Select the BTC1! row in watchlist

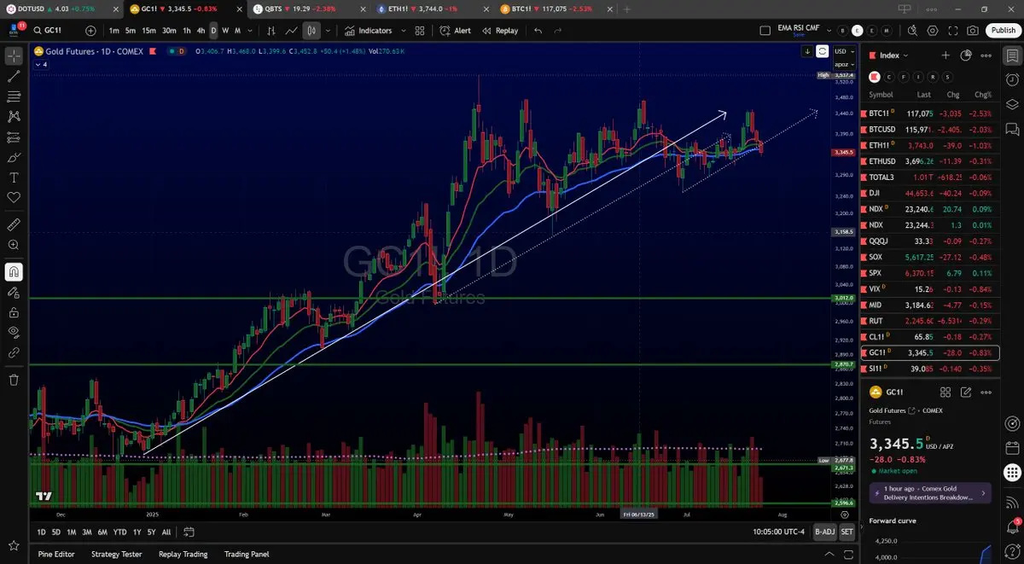click(x=932, y=113)
